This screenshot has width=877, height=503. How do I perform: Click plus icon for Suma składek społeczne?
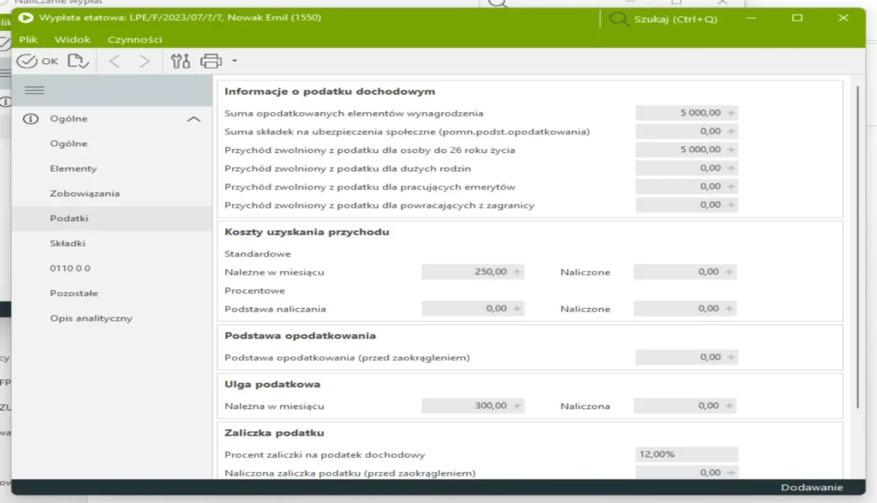pyautogui.click(x=731, y=132)
